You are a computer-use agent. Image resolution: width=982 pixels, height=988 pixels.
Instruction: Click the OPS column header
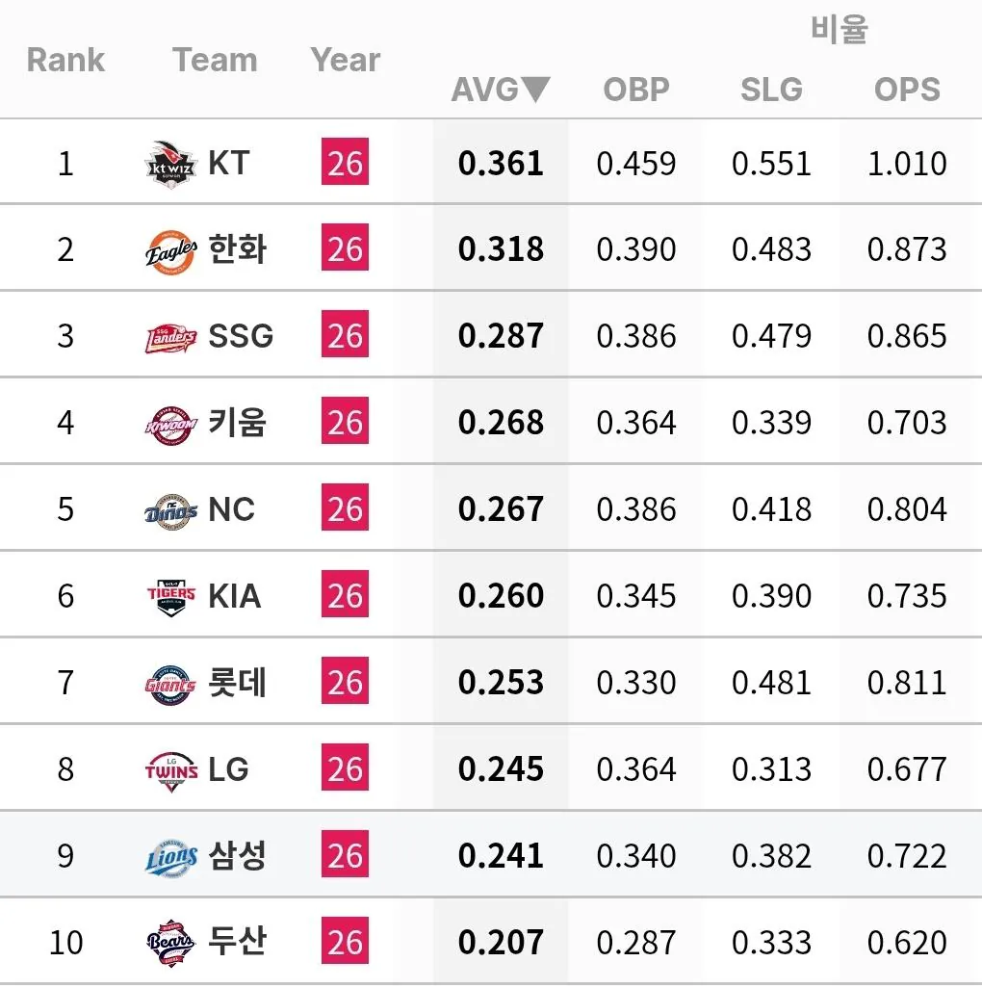[x=906, y=90]
